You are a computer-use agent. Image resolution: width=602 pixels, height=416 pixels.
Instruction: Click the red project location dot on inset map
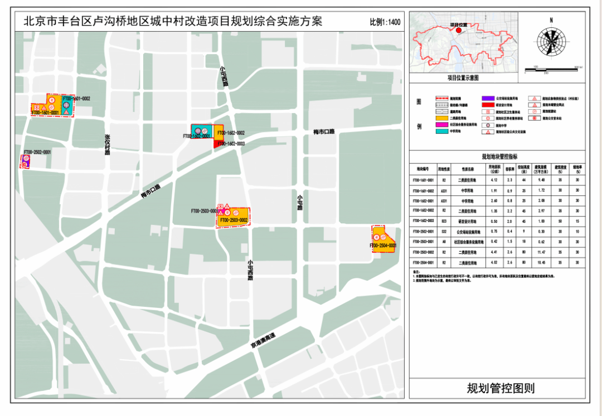coord(458,30)
